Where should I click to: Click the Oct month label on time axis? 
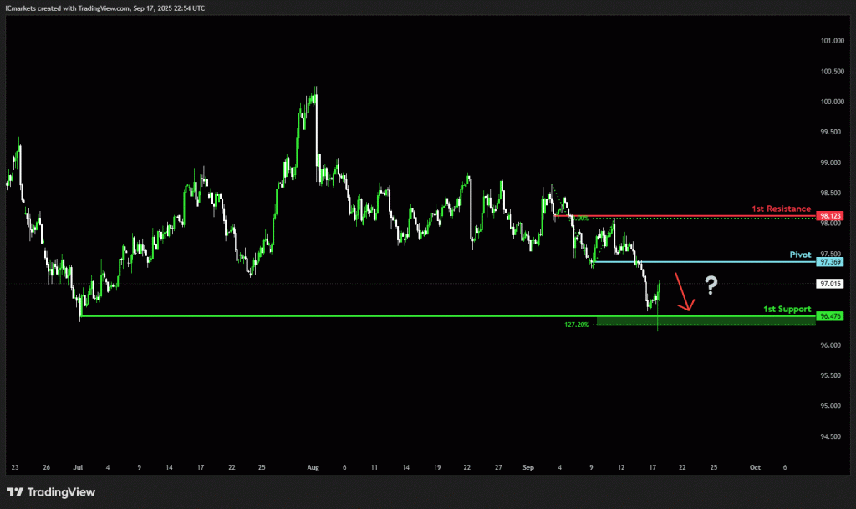[755, 467]
